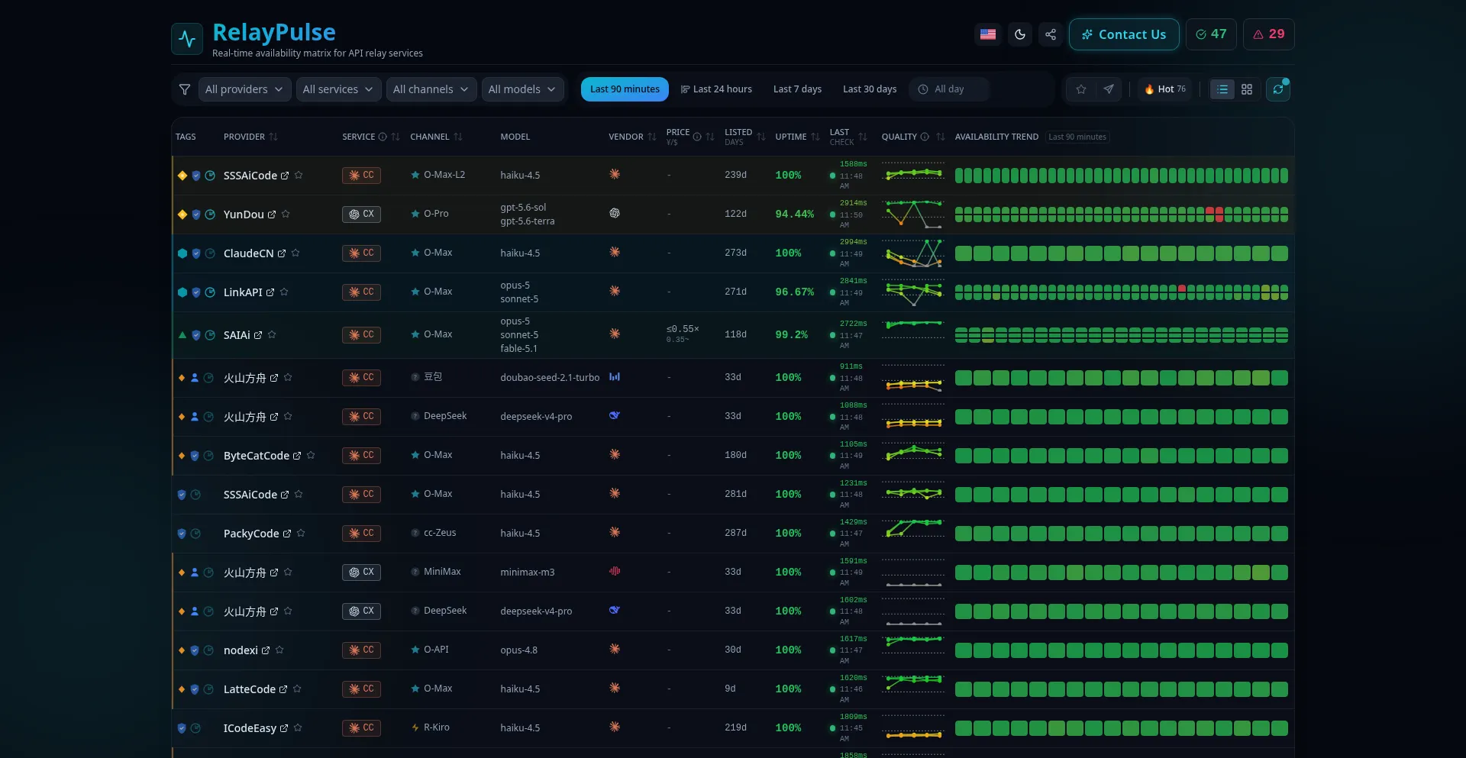Click the OpenAI vendor icon for YunDou

pyautogui.click(x=615, y=213)
